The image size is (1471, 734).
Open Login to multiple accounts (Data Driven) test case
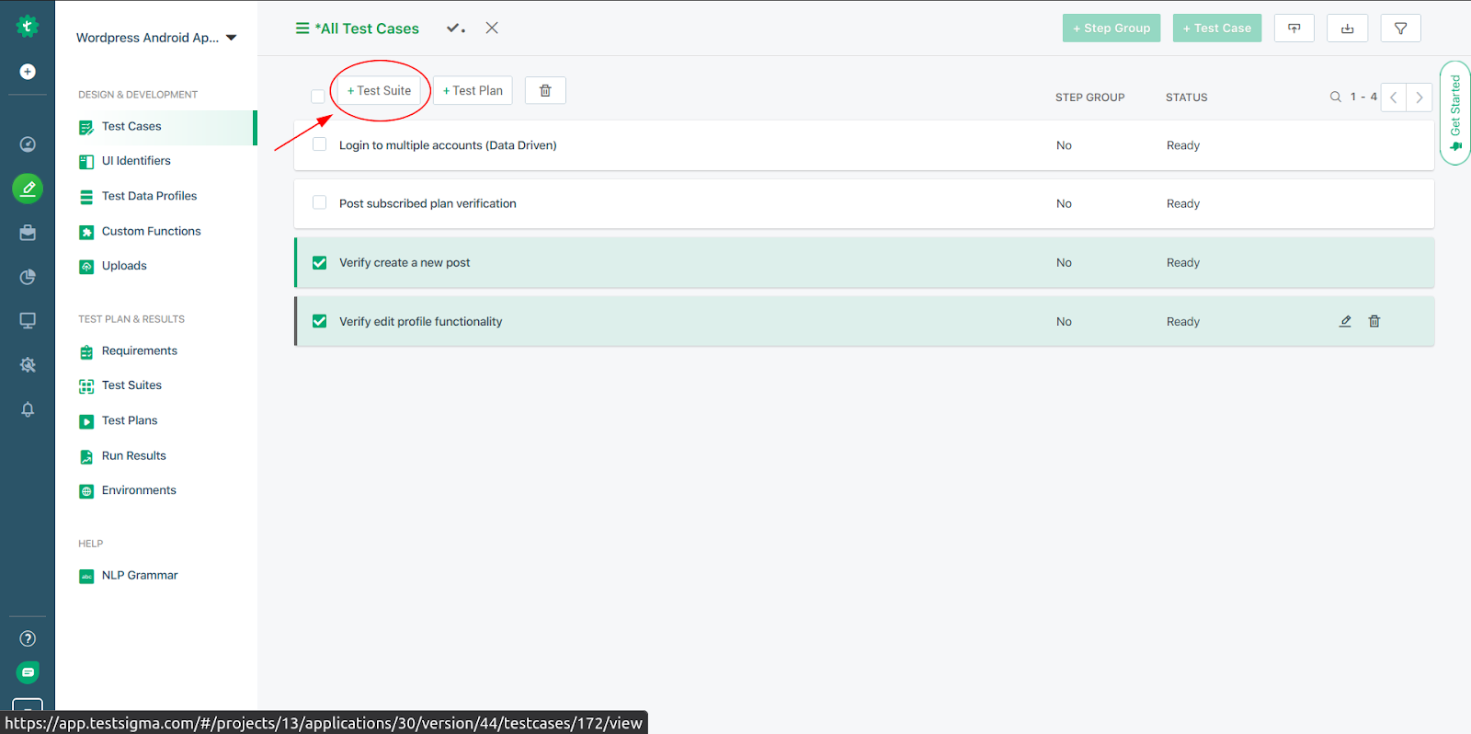tap(448, 145)
